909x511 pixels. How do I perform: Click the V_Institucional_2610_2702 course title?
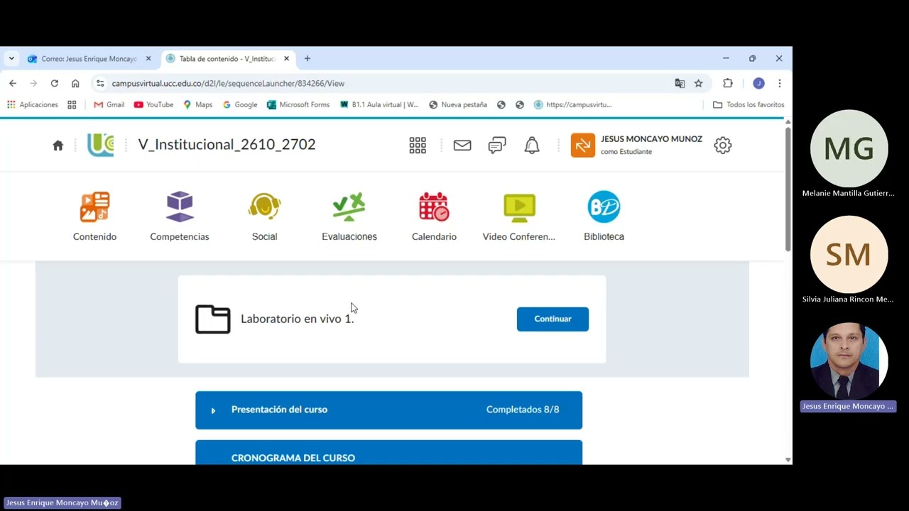(x=227, y=145)
